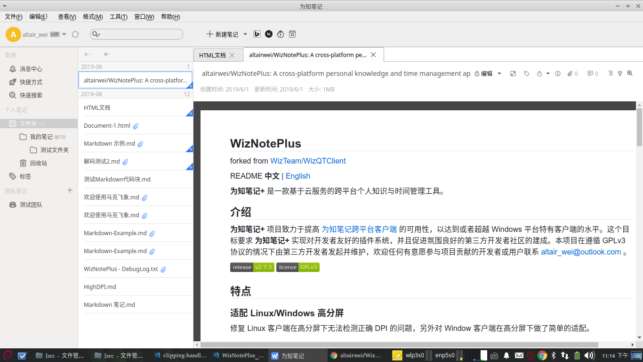Show the note outline list icon

tap(611, 74)
